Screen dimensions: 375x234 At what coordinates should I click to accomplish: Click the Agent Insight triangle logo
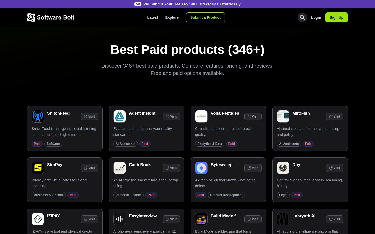pyautogui.click(x=120, y=116)
